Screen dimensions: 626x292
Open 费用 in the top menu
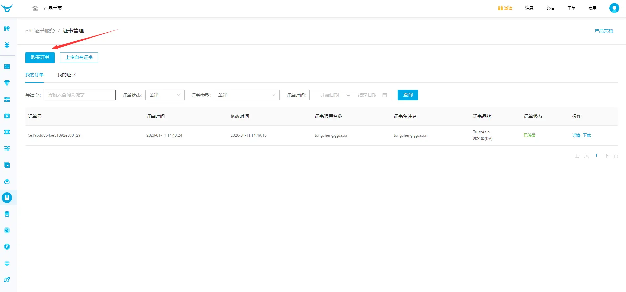[592, 8]
